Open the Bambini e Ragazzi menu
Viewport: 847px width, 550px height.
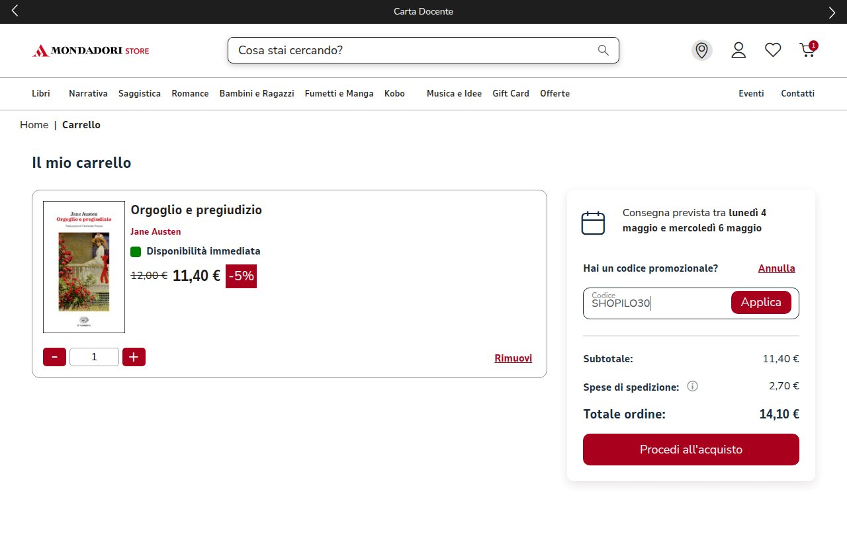click(x=257, y=94)
